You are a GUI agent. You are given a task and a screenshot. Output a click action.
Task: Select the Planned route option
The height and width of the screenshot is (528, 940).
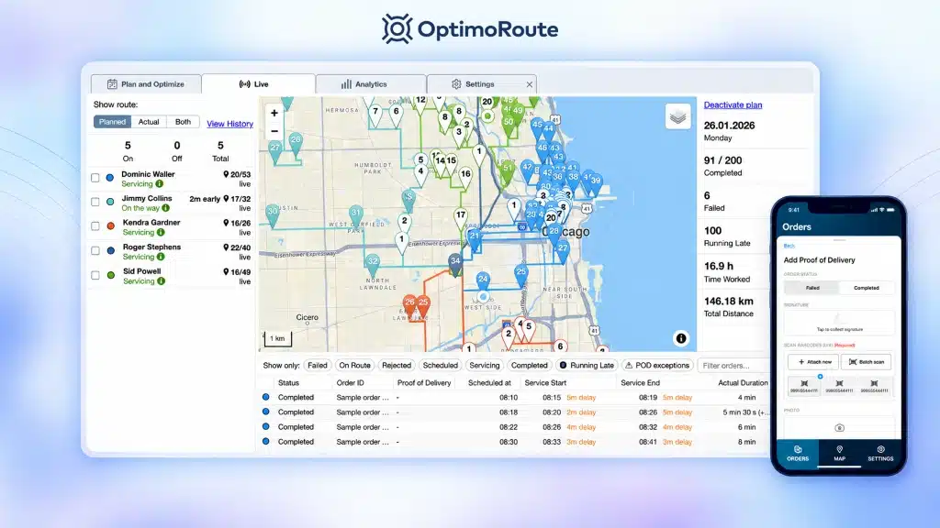click(112, 122)
